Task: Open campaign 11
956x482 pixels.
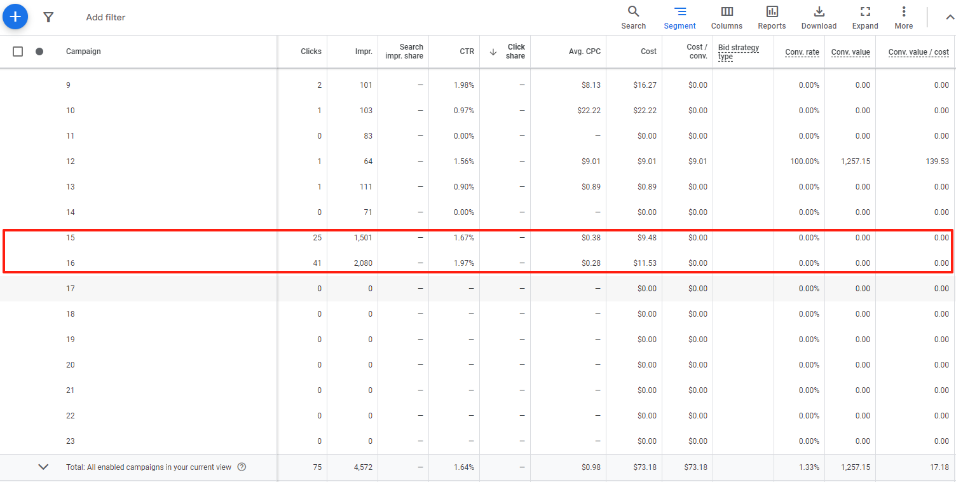Action: [x=70, y=136]
